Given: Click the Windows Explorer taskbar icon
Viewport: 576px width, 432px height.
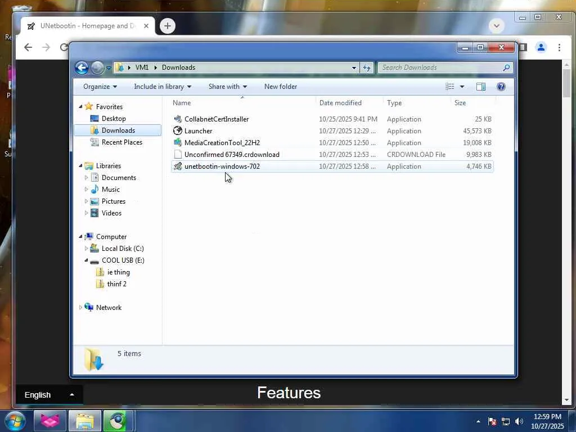Looking at the screenshot, I should 85,421.
